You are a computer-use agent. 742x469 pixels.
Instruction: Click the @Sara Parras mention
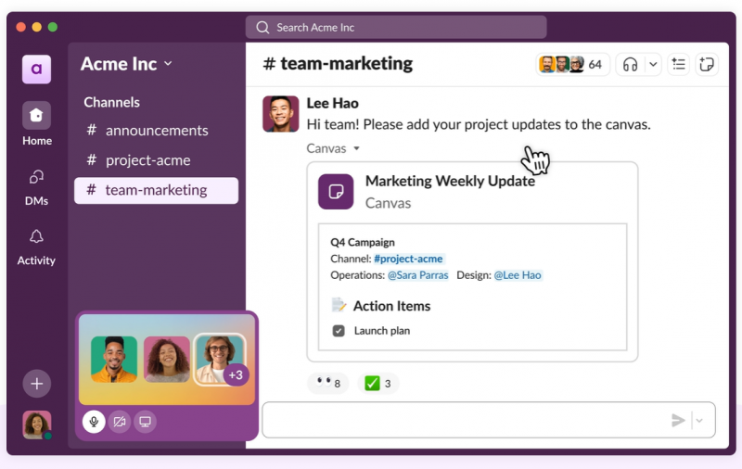[418, 275]
